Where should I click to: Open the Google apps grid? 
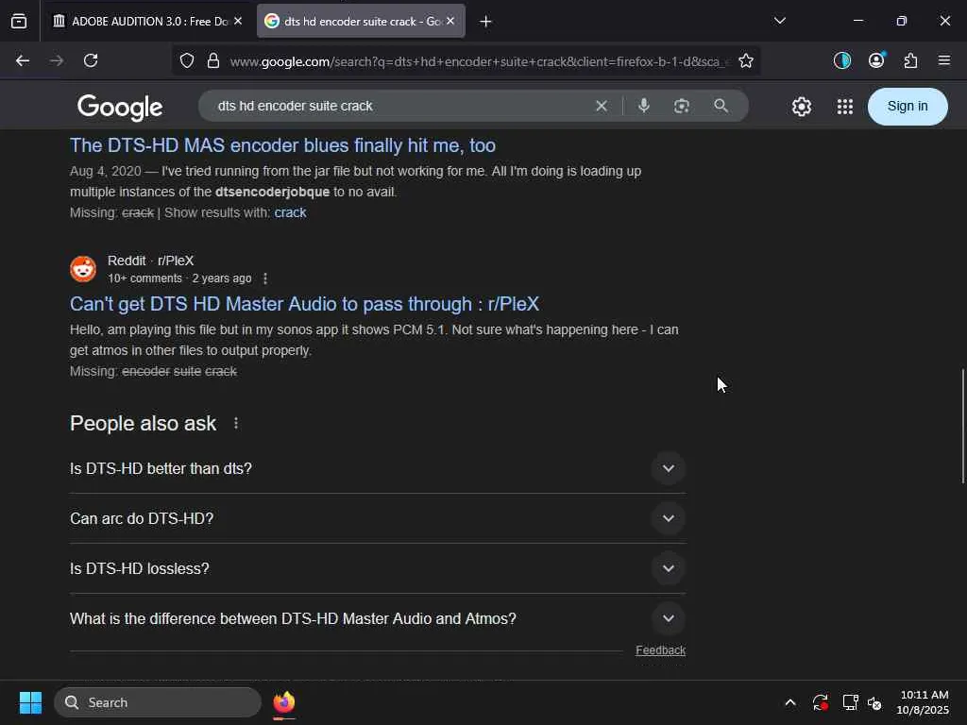pyautogui.click(x=845, y=107)
